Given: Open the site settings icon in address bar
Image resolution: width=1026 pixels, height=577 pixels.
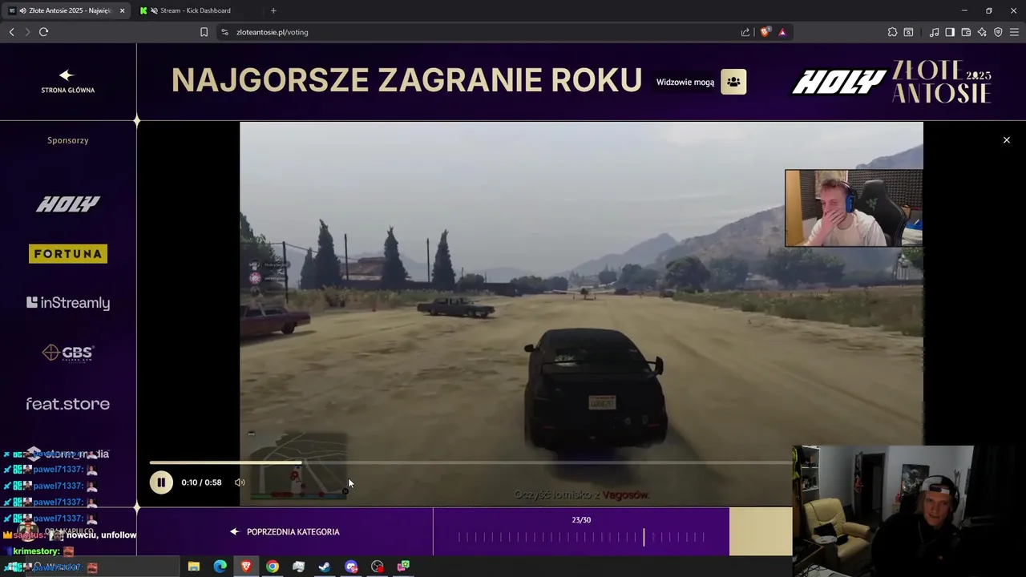Looking at the screenshot, I should tap(224, 32).
